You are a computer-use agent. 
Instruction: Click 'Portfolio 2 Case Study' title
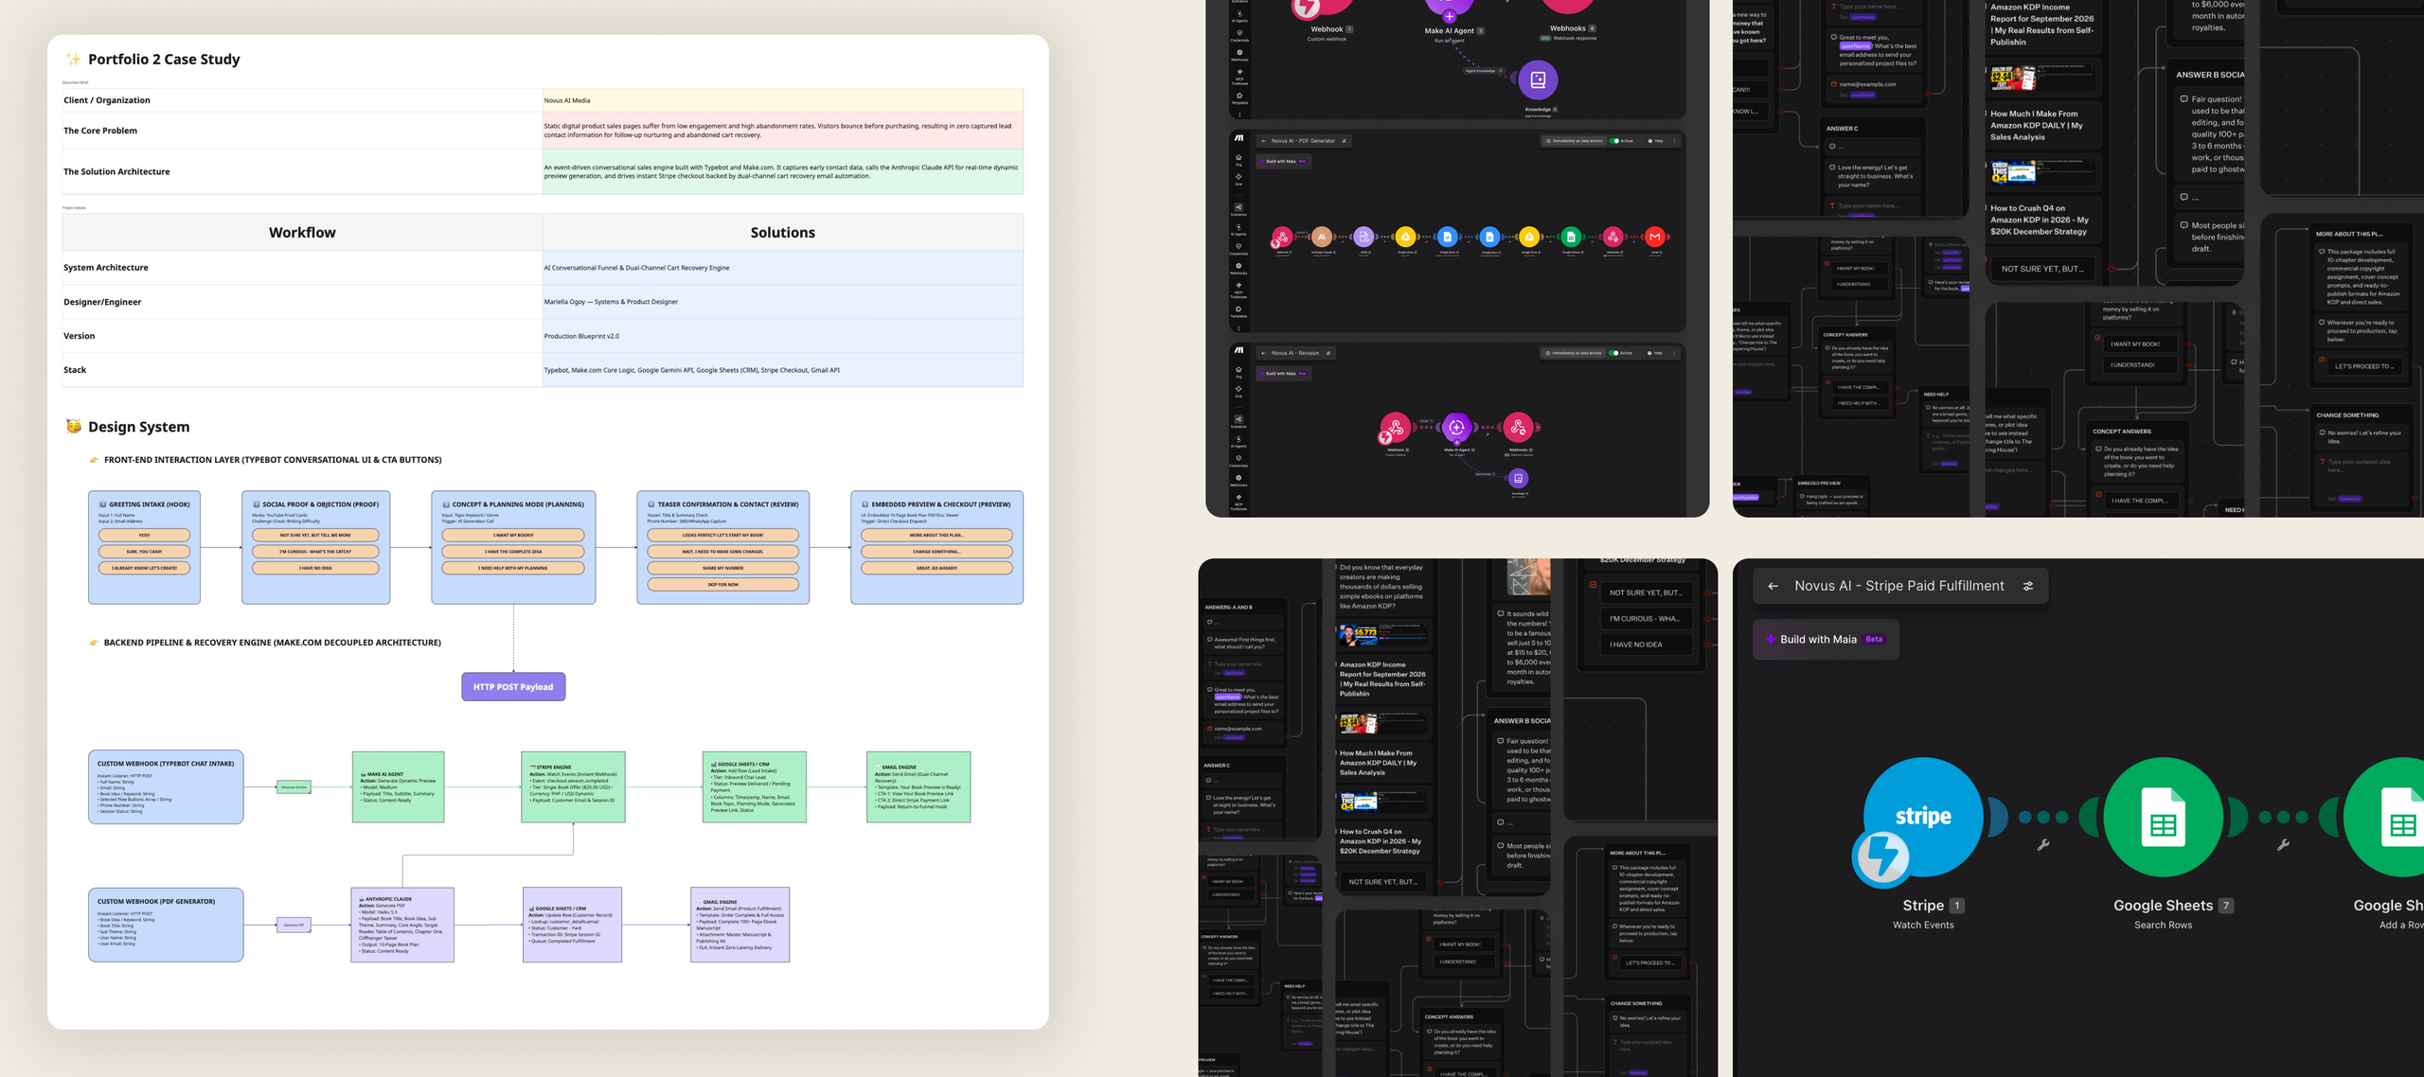point(164,59)
